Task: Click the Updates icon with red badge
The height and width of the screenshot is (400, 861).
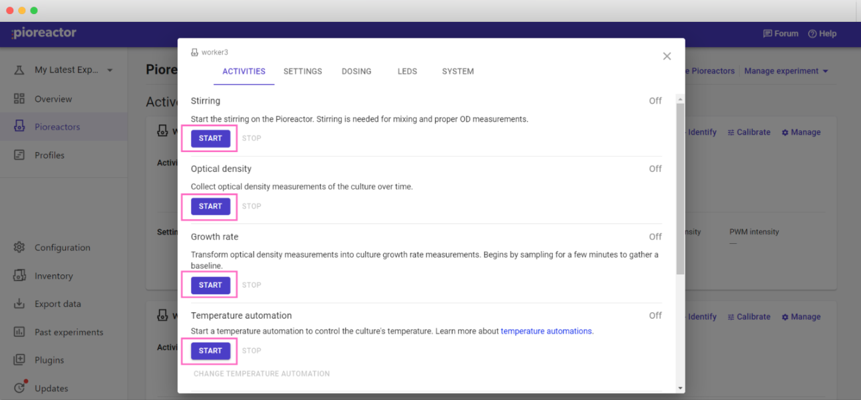Action: point(19,388)
